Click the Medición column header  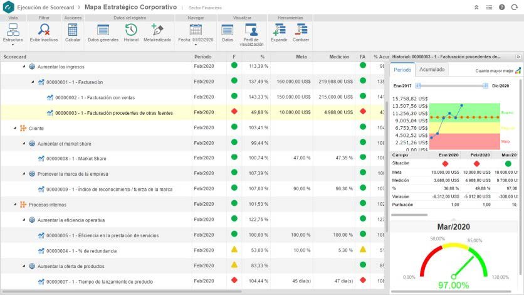pos(339,57)
